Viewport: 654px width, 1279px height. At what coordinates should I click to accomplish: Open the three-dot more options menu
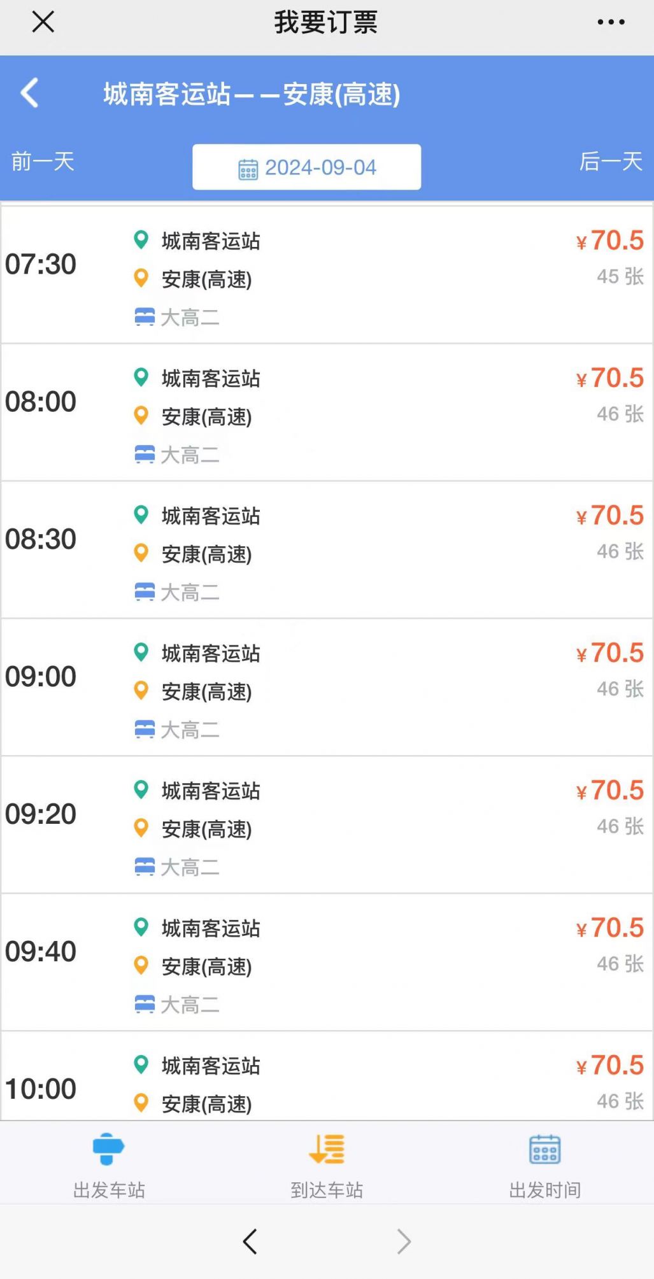coord(611,22)
